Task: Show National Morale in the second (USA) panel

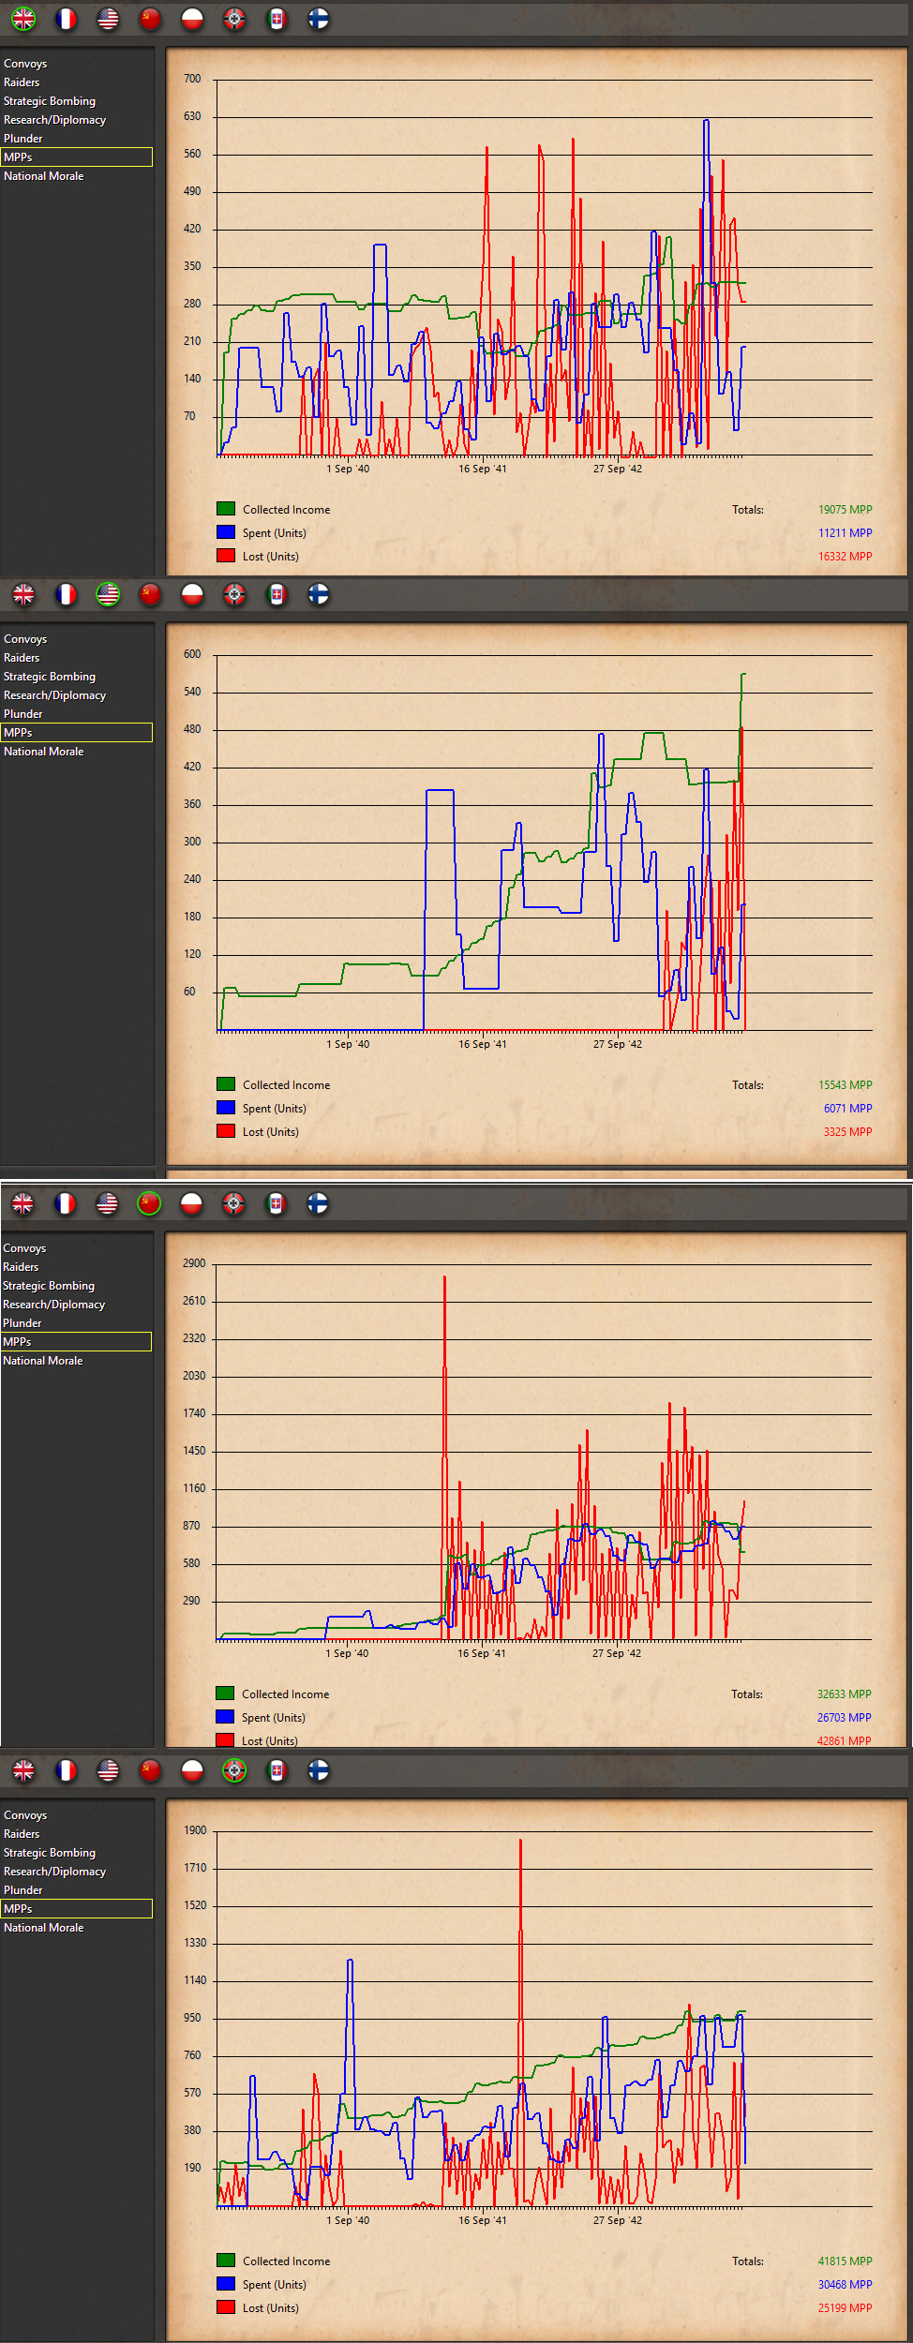Action: pos(43,752)
